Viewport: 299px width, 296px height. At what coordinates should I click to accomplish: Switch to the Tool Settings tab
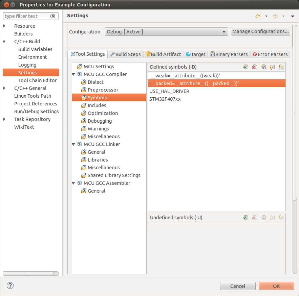[88, 54]
